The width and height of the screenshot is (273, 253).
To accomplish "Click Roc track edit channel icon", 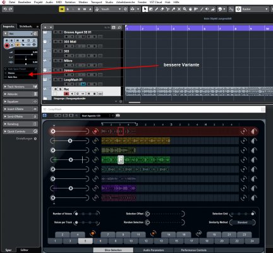I will click(35, 34).
